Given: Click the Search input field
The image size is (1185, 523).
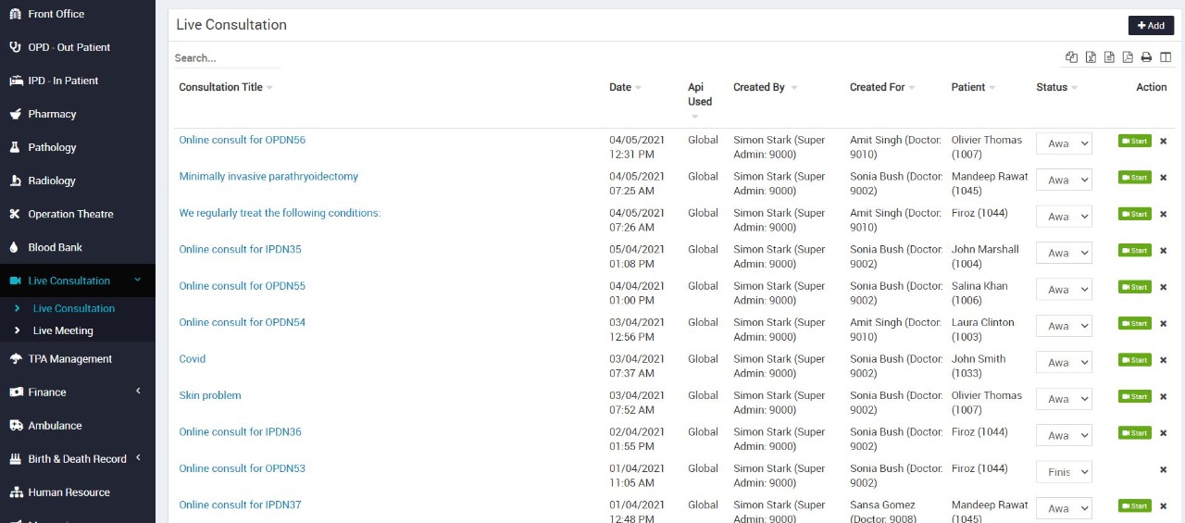Looking at the screenshot, I should click(227, 57).
